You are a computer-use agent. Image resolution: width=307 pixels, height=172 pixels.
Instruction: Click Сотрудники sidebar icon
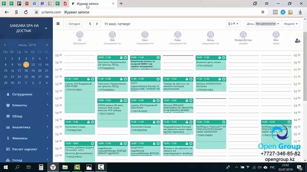[8, 94]
